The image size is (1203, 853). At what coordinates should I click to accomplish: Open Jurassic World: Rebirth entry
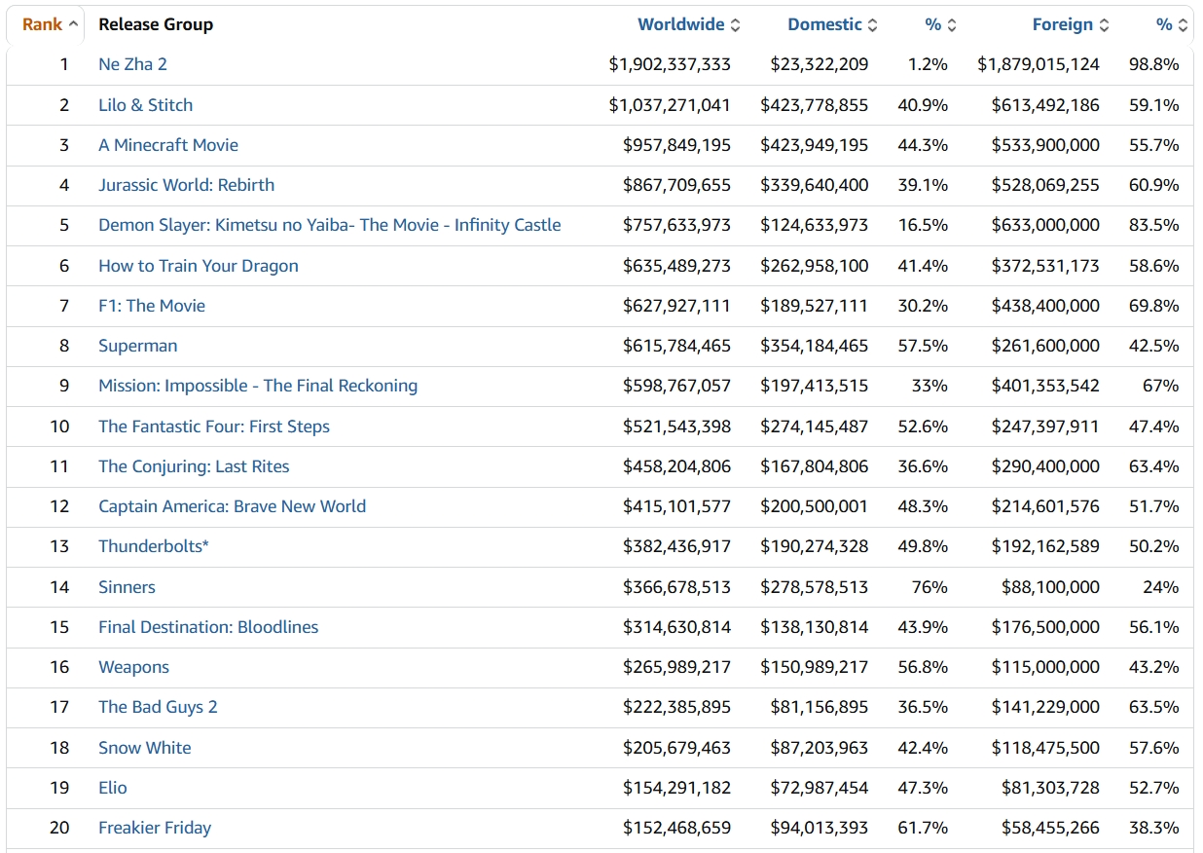186,185
